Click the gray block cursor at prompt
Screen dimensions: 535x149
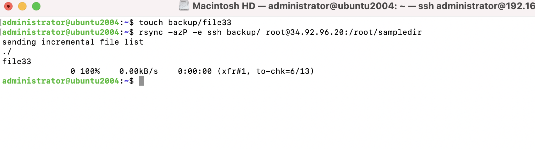coord(141,81)
